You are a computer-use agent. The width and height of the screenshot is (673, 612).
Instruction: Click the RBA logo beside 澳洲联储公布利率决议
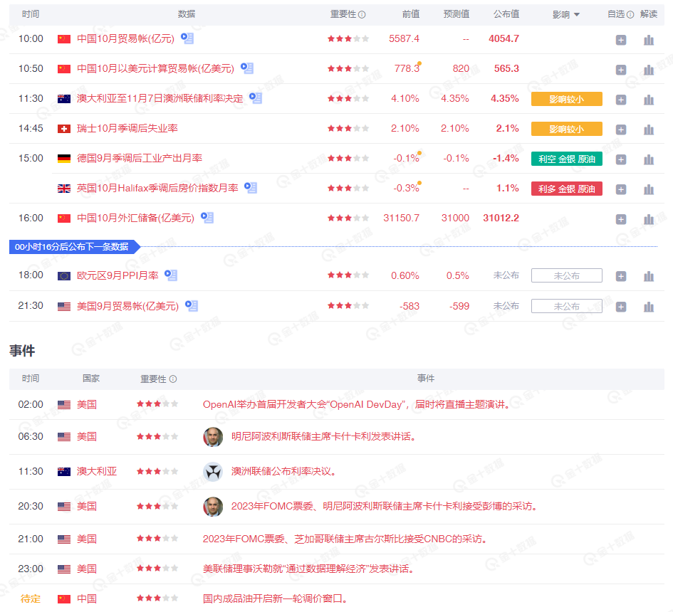click(x=213, y=471)
